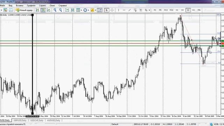Switch timeframe to M1
Viewport: 224px width, 126px height.
pyautogui.click(x=155, y=10)
